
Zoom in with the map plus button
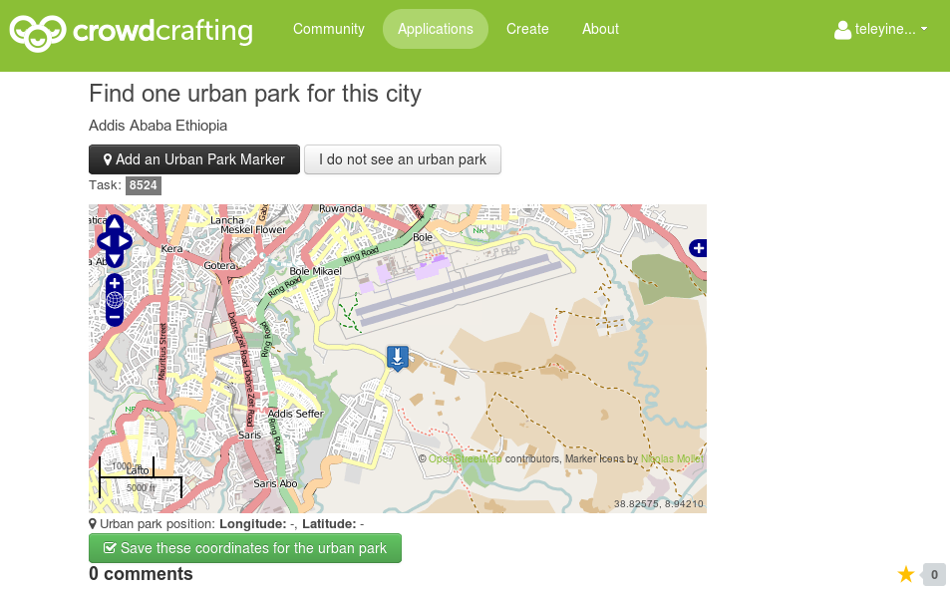(x=115, y=282)
